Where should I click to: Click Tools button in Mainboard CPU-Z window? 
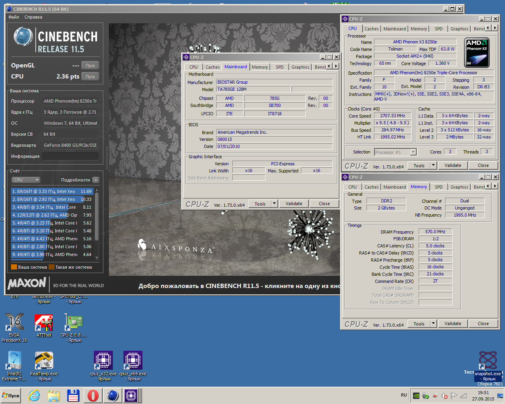[x=260, y=204]
